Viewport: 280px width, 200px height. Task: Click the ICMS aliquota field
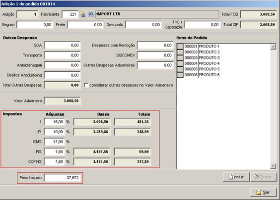pyautogui.click(x=55, y=142)
